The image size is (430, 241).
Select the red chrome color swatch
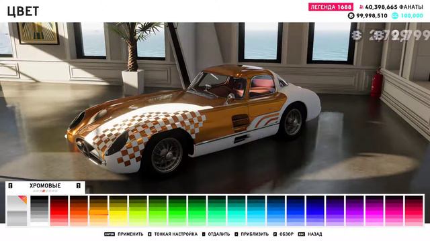(x=59, y=211)
